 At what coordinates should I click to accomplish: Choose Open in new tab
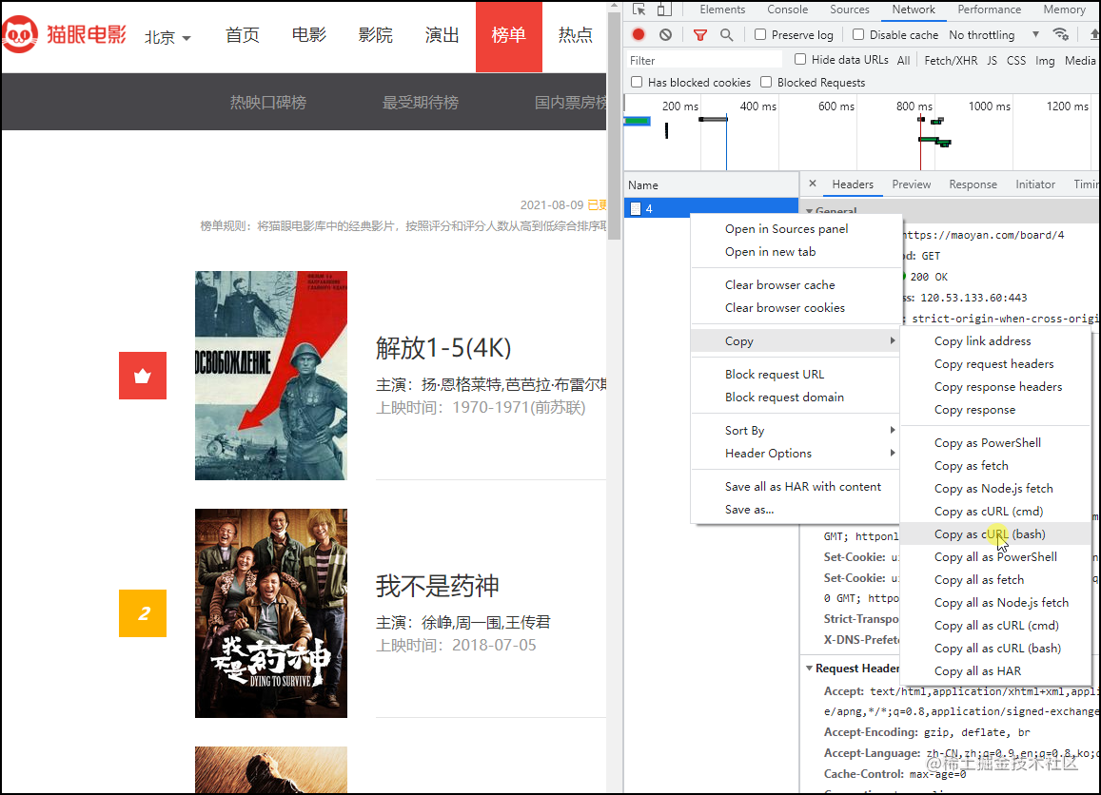[795, 251]
